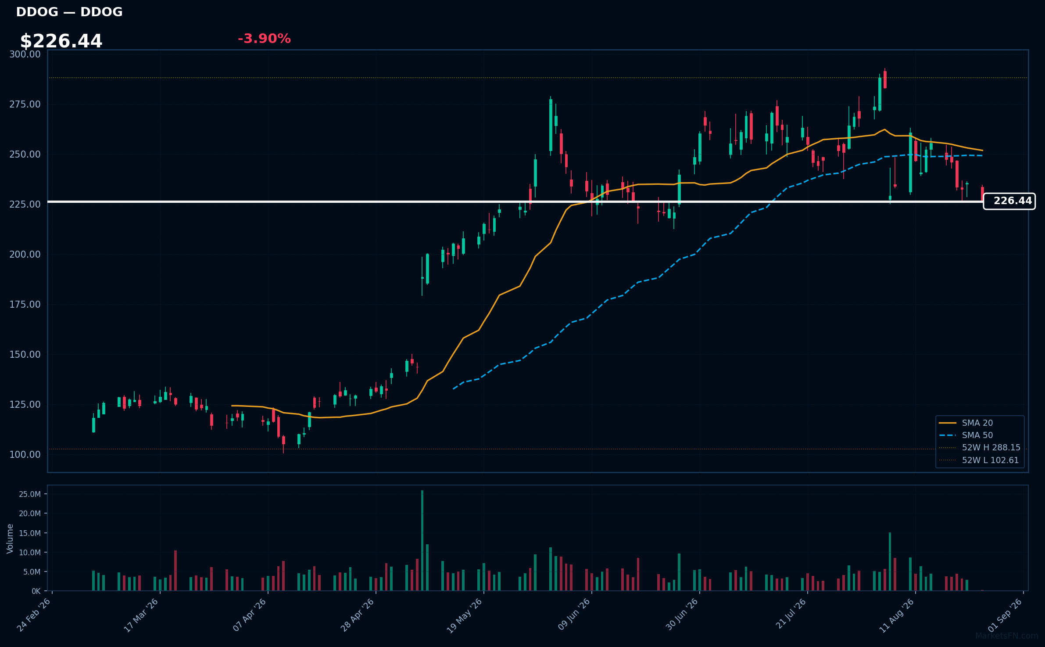Click the boxed "226.44" price tag at the line end
Screen dimensions: 1045x647
1009,201
